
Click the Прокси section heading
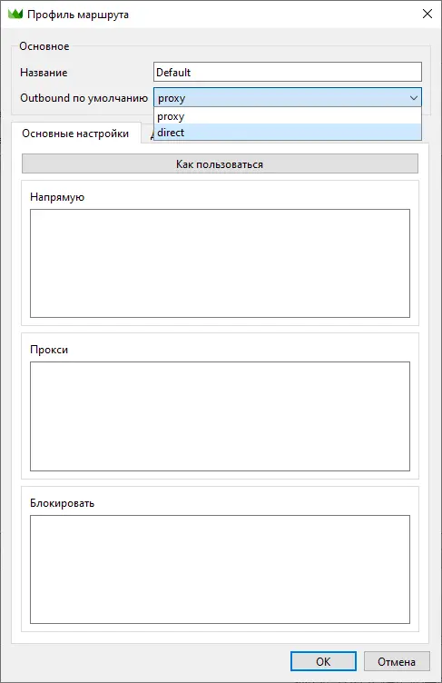click(x=49, y=350)
